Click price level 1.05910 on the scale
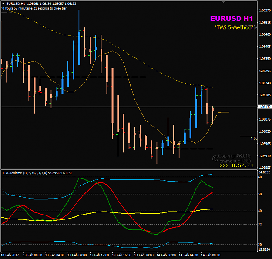The width and height of the screenshot is (272, 259). (x=265, y=156)
